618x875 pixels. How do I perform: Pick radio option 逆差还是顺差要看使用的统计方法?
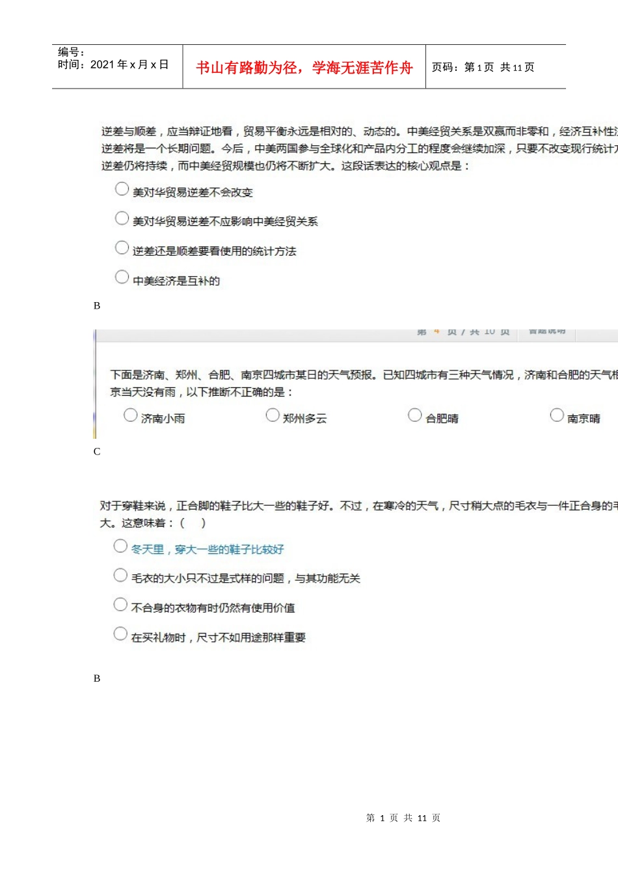coord(122,247)
